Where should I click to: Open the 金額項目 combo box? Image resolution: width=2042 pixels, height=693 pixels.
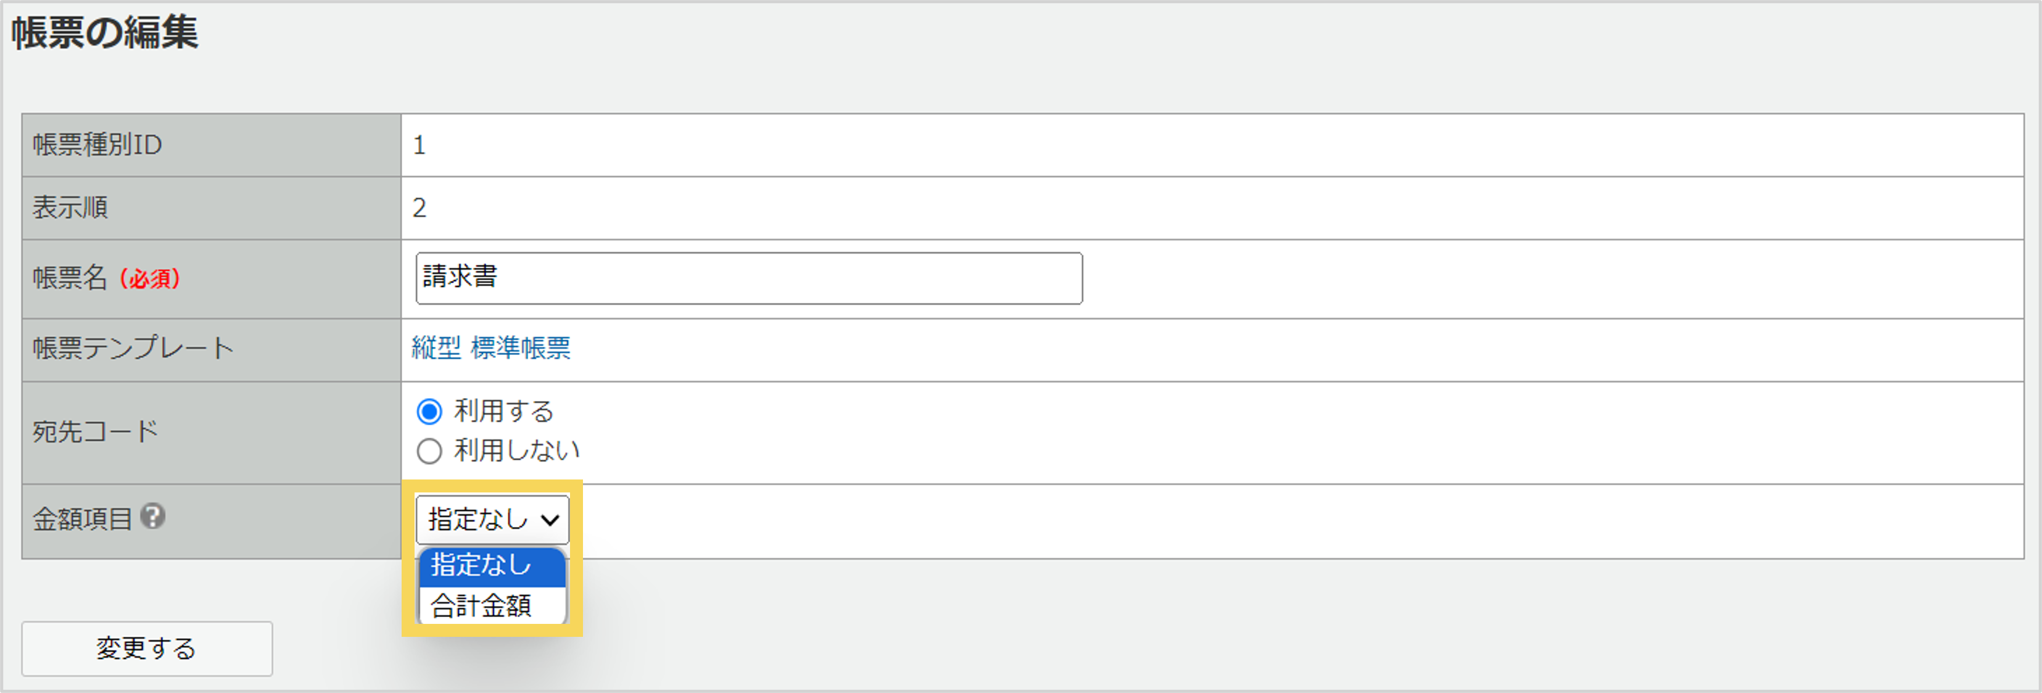pyautogui.click(x=492, y=520)
